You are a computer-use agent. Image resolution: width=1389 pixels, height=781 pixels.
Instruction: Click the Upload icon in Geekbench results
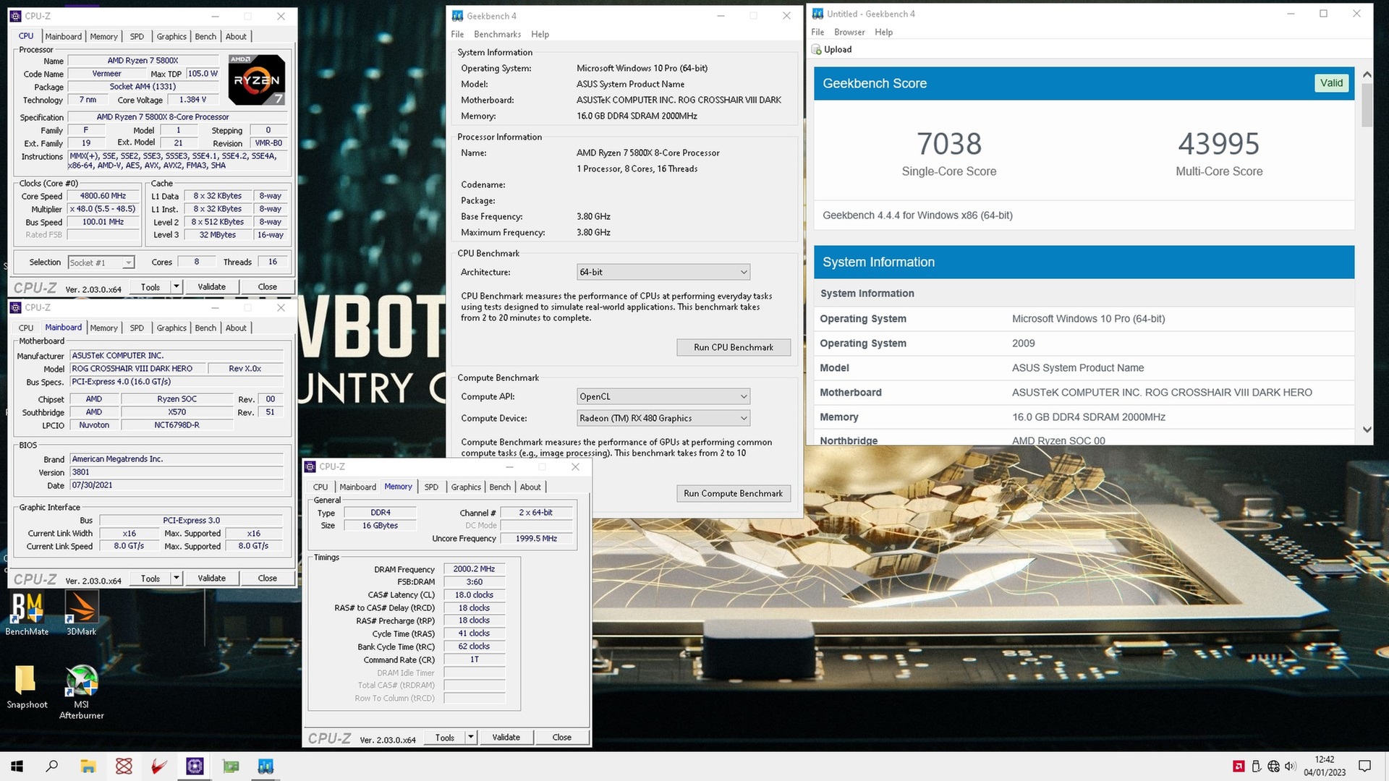click(x=817, y=50)
